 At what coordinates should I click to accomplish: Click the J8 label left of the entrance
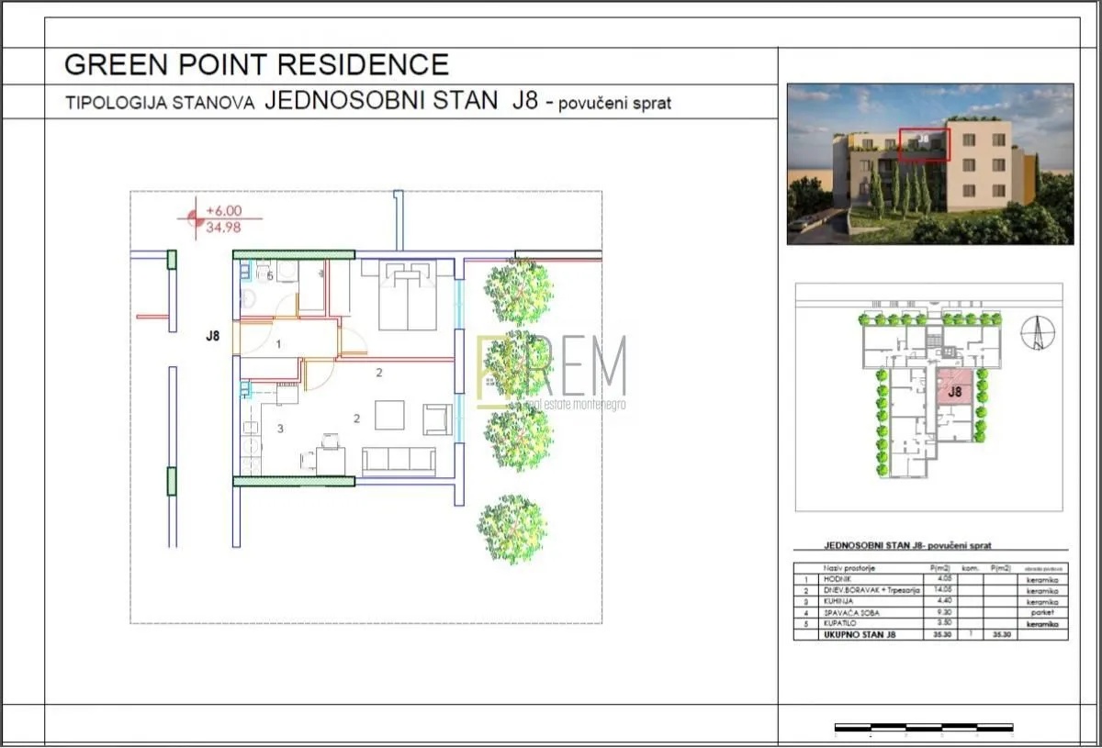tap(213, 336)
